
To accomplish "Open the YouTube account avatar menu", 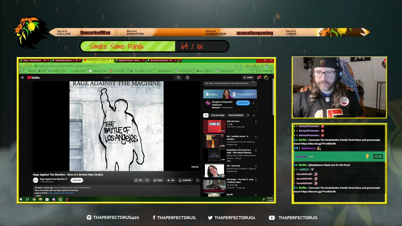I will tap(266, 78).
